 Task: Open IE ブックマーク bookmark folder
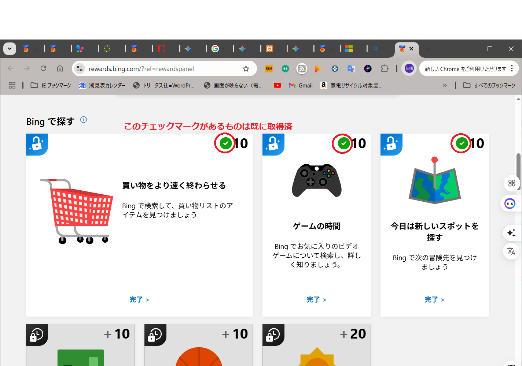[51, 85]
